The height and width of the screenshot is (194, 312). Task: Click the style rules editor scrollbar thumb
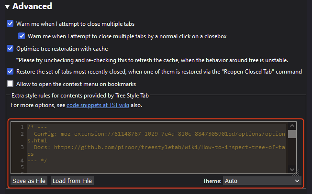point(292,133)
